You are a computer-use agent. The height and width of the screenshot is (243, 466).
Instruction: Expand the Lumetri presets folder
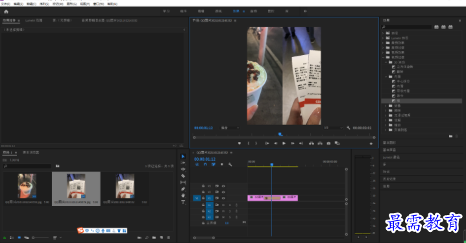pos(383,38)
